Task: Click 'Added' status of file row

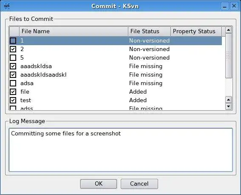Action: click(138, 92)
